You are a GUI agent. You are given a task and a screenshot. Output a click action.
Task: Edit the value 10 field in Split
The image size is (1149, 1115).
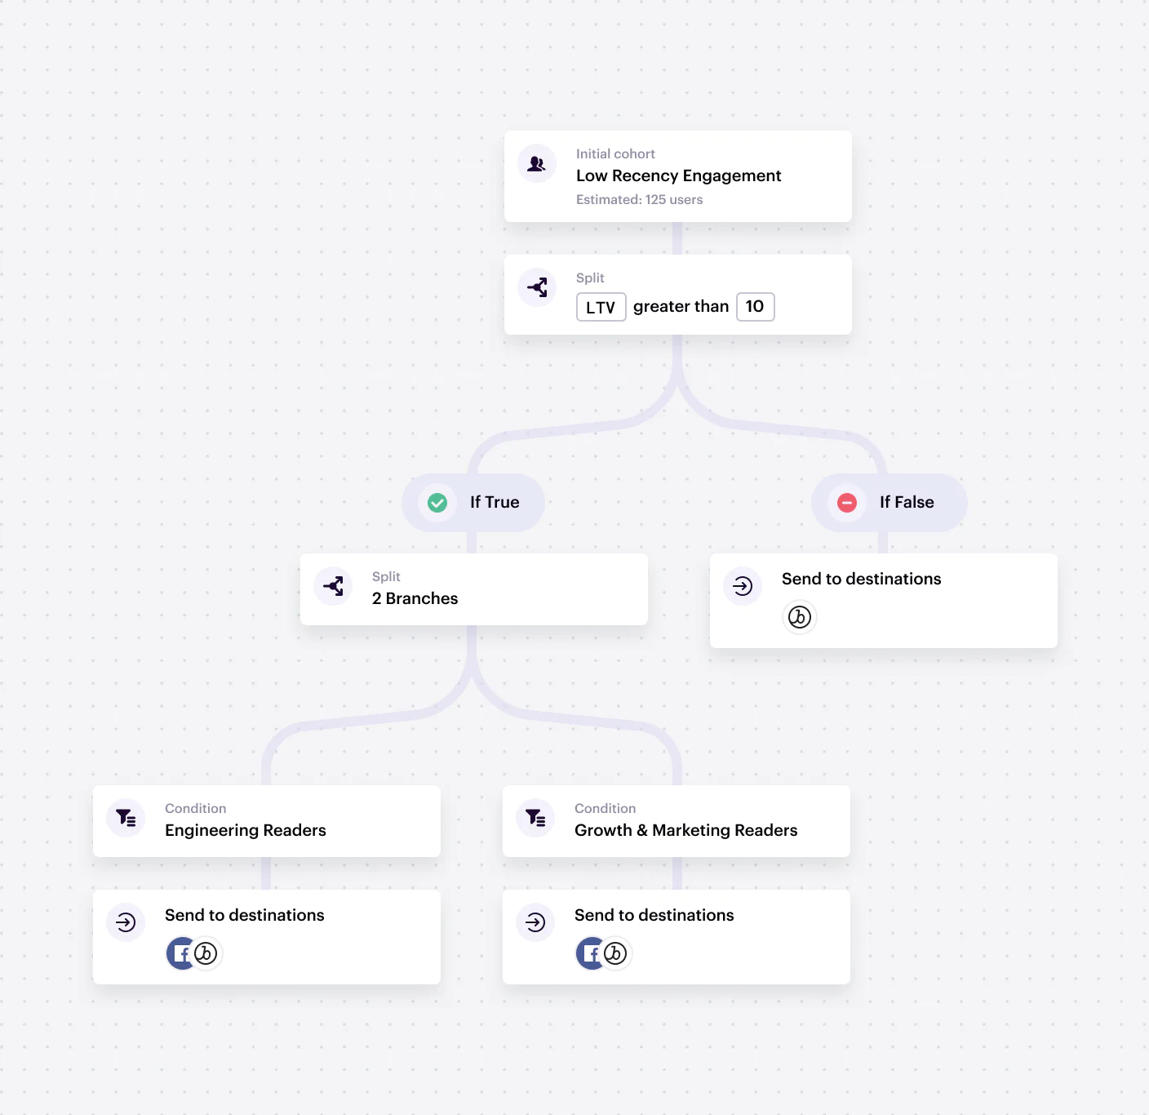coord(755,307)
